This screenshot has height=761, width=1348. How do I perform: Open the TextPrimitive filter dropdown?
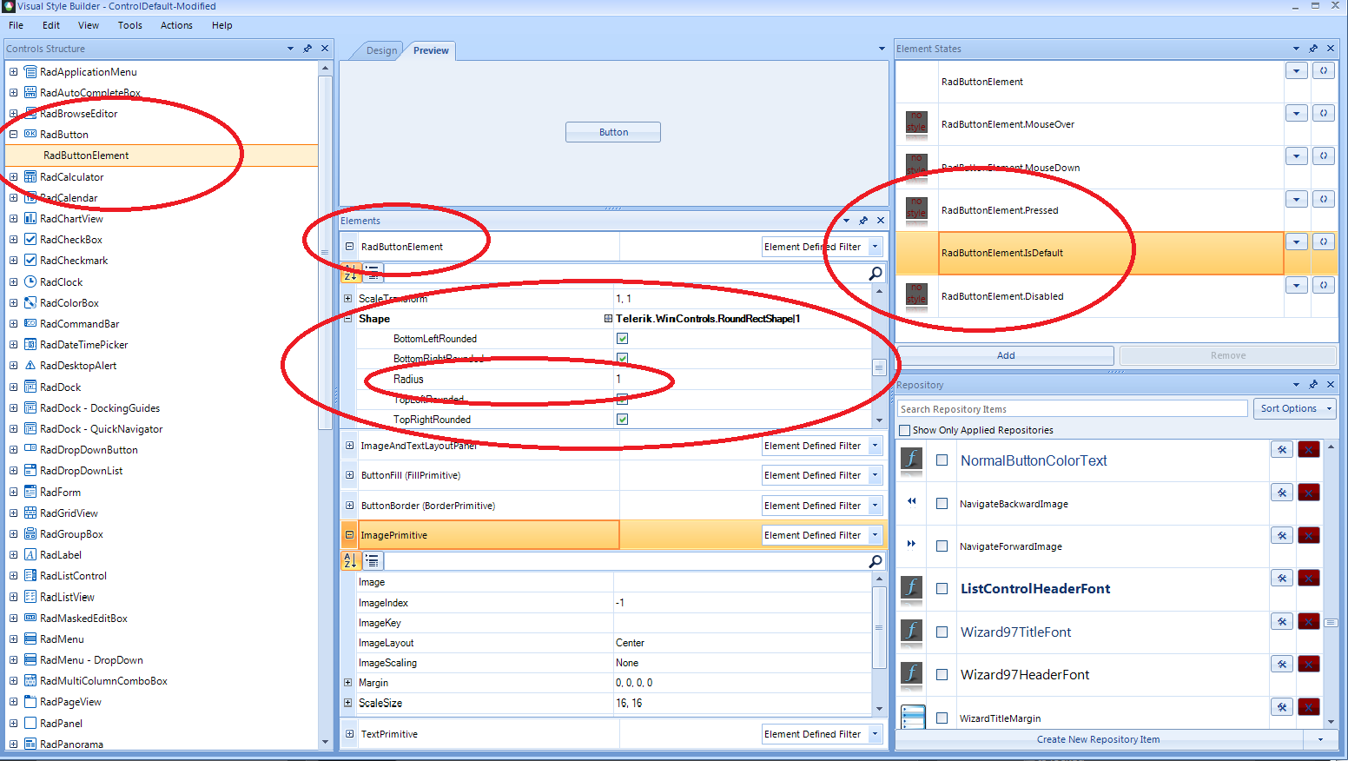pos(876,734)
